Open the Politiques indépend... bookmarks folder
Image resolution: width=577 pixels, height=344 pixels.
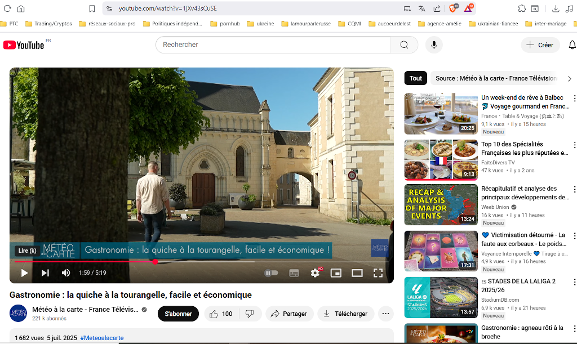coord(172,24)
